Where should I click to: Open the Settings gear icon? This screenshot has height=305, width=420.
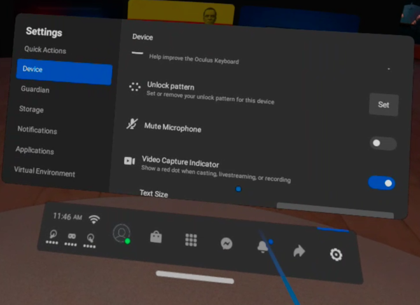pos(336,255)
